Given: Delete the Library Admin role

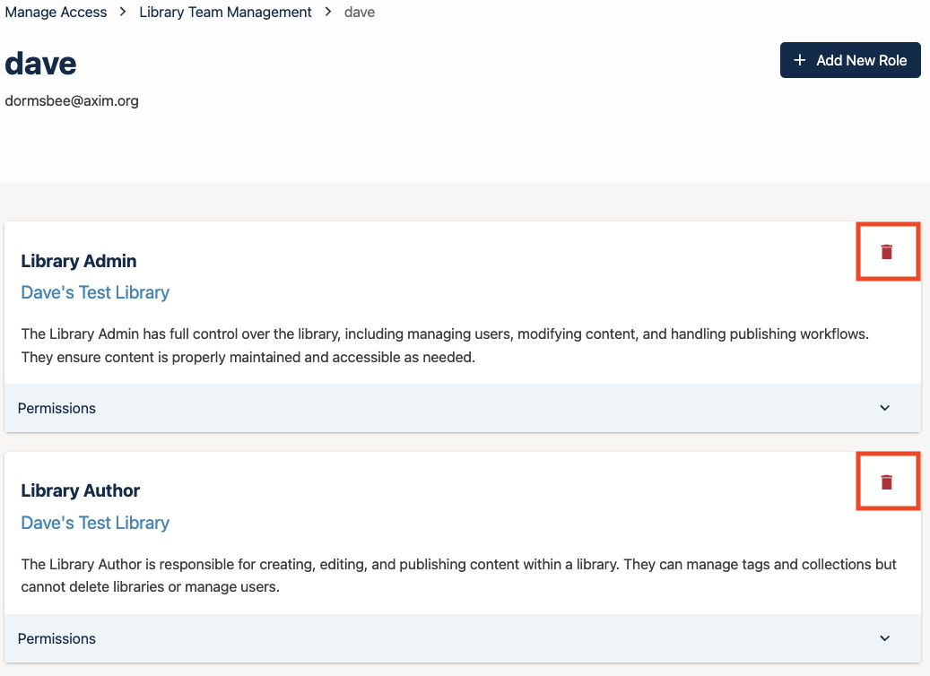Looking at the screenshot, I should (887, 252).
